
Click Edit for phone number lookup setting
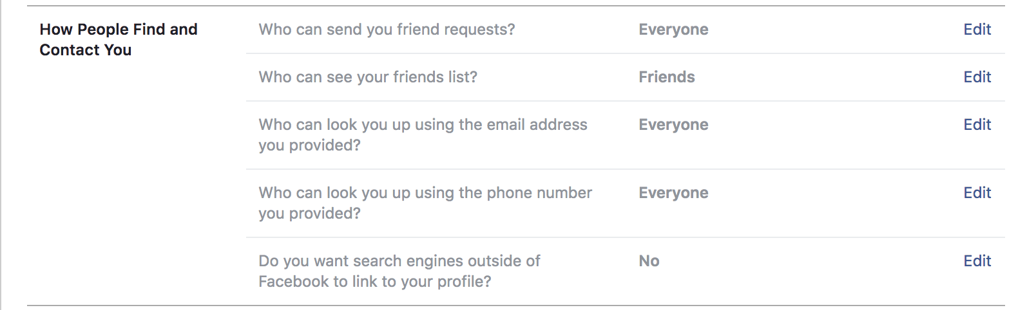(x=977, y=193)
